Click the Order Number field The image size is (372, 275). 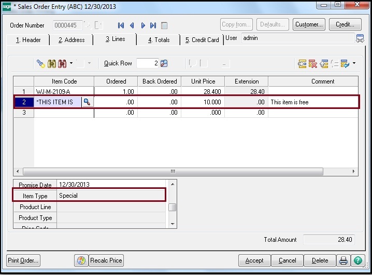[67, 25]
